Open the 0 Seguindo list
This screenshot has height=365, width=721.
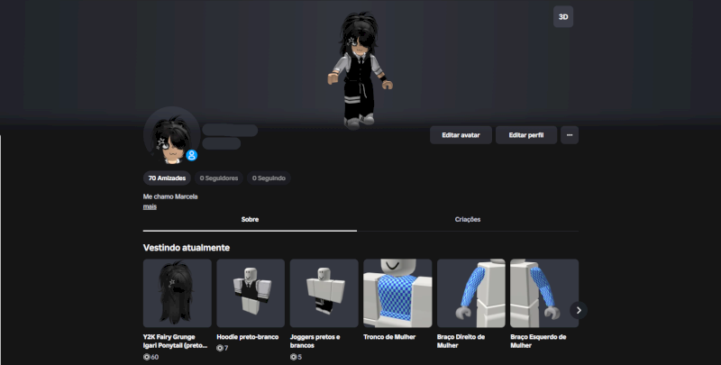(x=269, y=178)
